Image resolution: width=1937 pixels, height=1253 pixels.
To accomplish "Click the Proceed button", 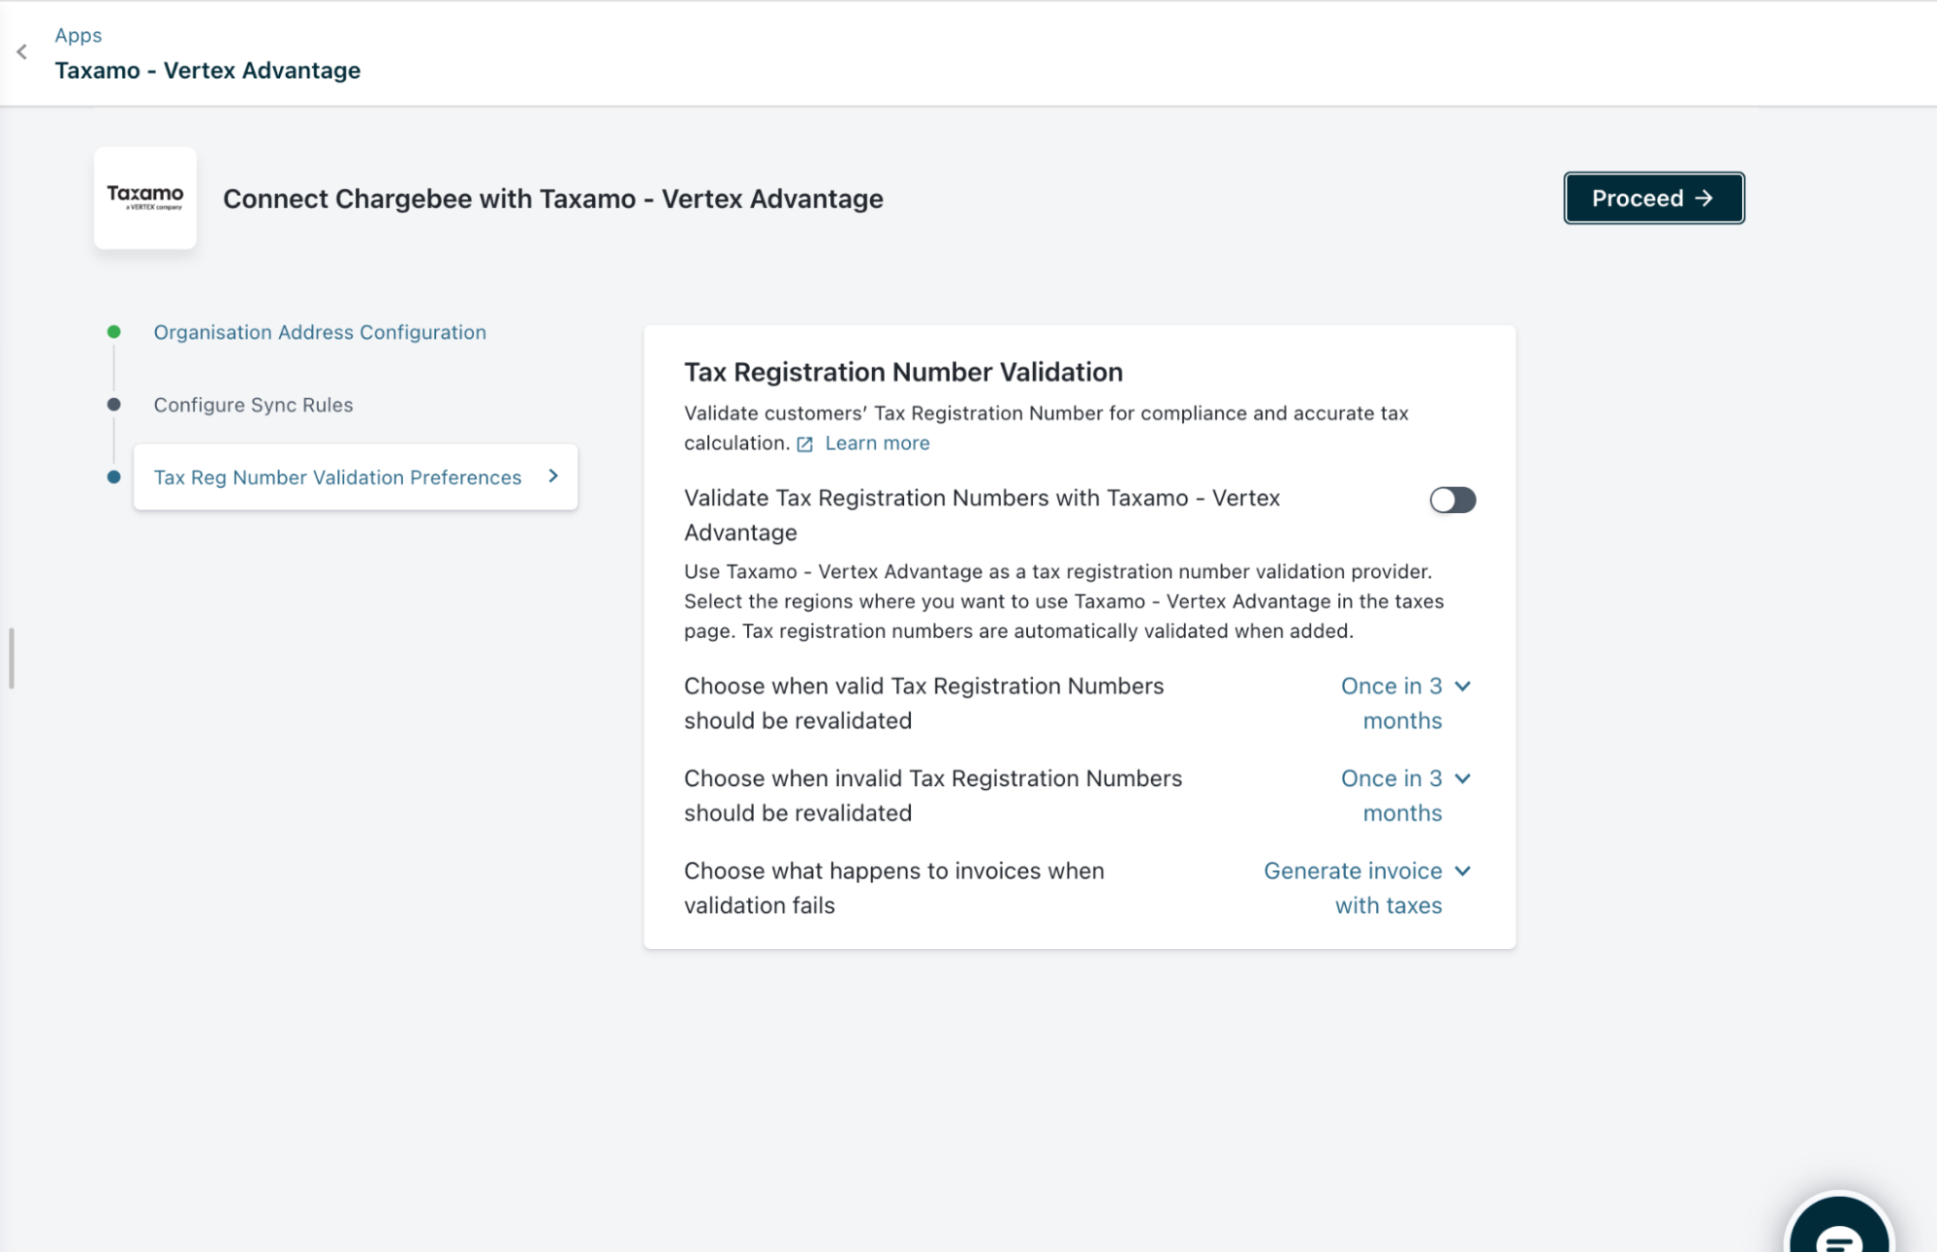I will point(1653,199).
